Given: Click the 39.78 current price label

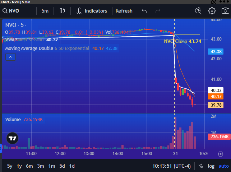Looking at the screenshot, I should pos(216,105).
